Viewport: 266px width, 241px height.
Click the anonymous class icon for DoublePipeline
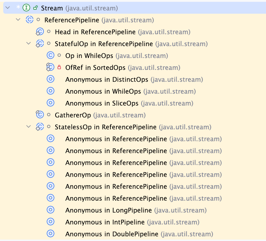click(x=51, y=234)
